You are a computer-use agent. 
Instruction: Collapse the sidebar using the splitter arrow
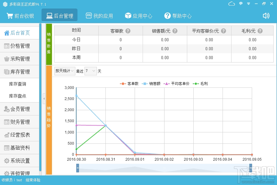tap(44, 99)
